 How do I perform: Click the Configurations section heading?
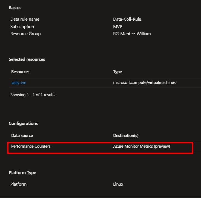click(x=23, y=123)
